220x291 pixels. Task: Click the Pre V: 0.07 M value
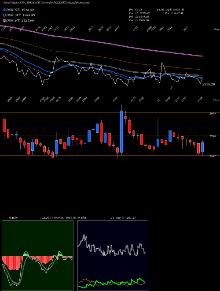[x=174, y=13]
